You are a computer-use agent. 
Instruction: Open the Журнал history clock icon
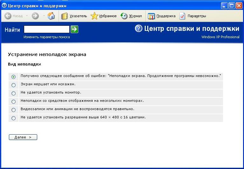124,16
